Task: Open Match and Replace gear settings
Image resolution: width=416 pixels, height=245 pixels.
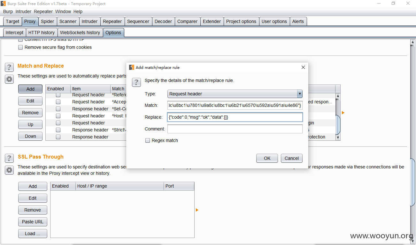Action: click(9, 79)
